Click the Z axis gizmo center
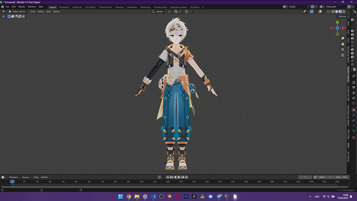The image size is (357, 201). (x=337, y=28)
